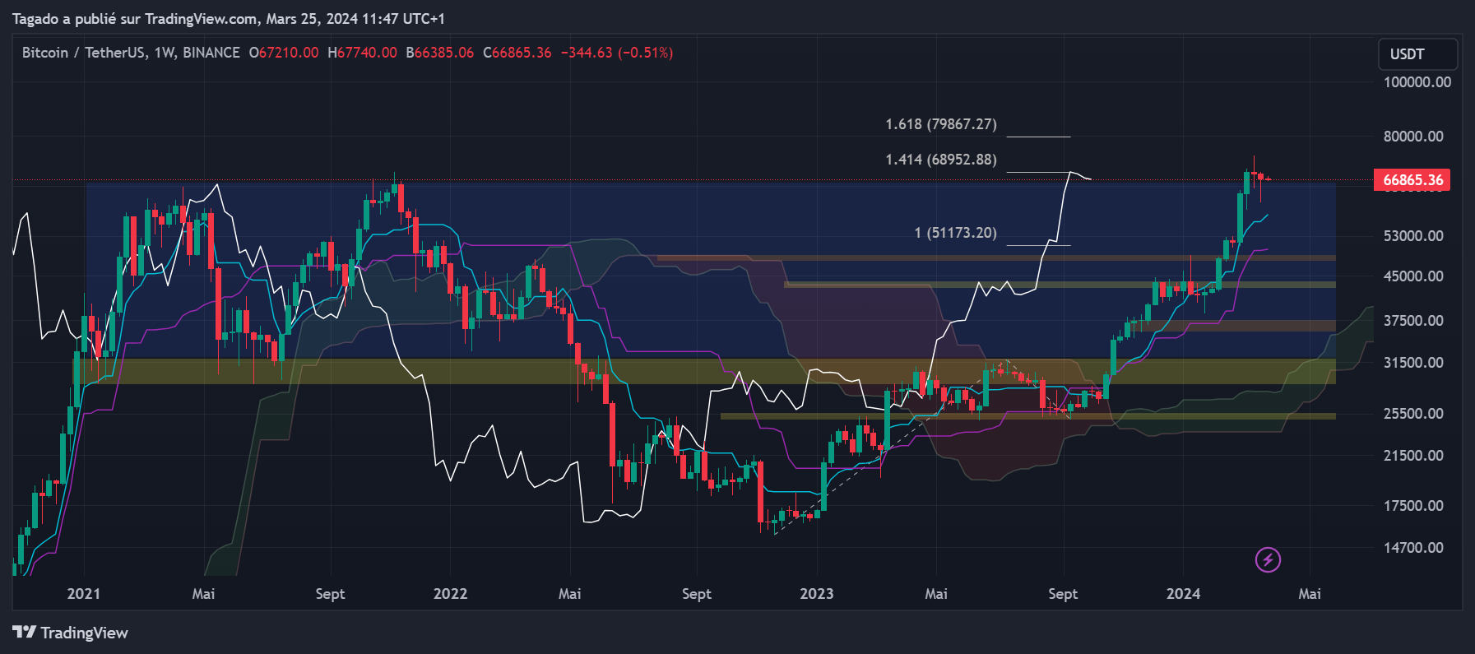Click the open value O67210.00
This screenshot has height=654, width=1475.
point(284,53)
